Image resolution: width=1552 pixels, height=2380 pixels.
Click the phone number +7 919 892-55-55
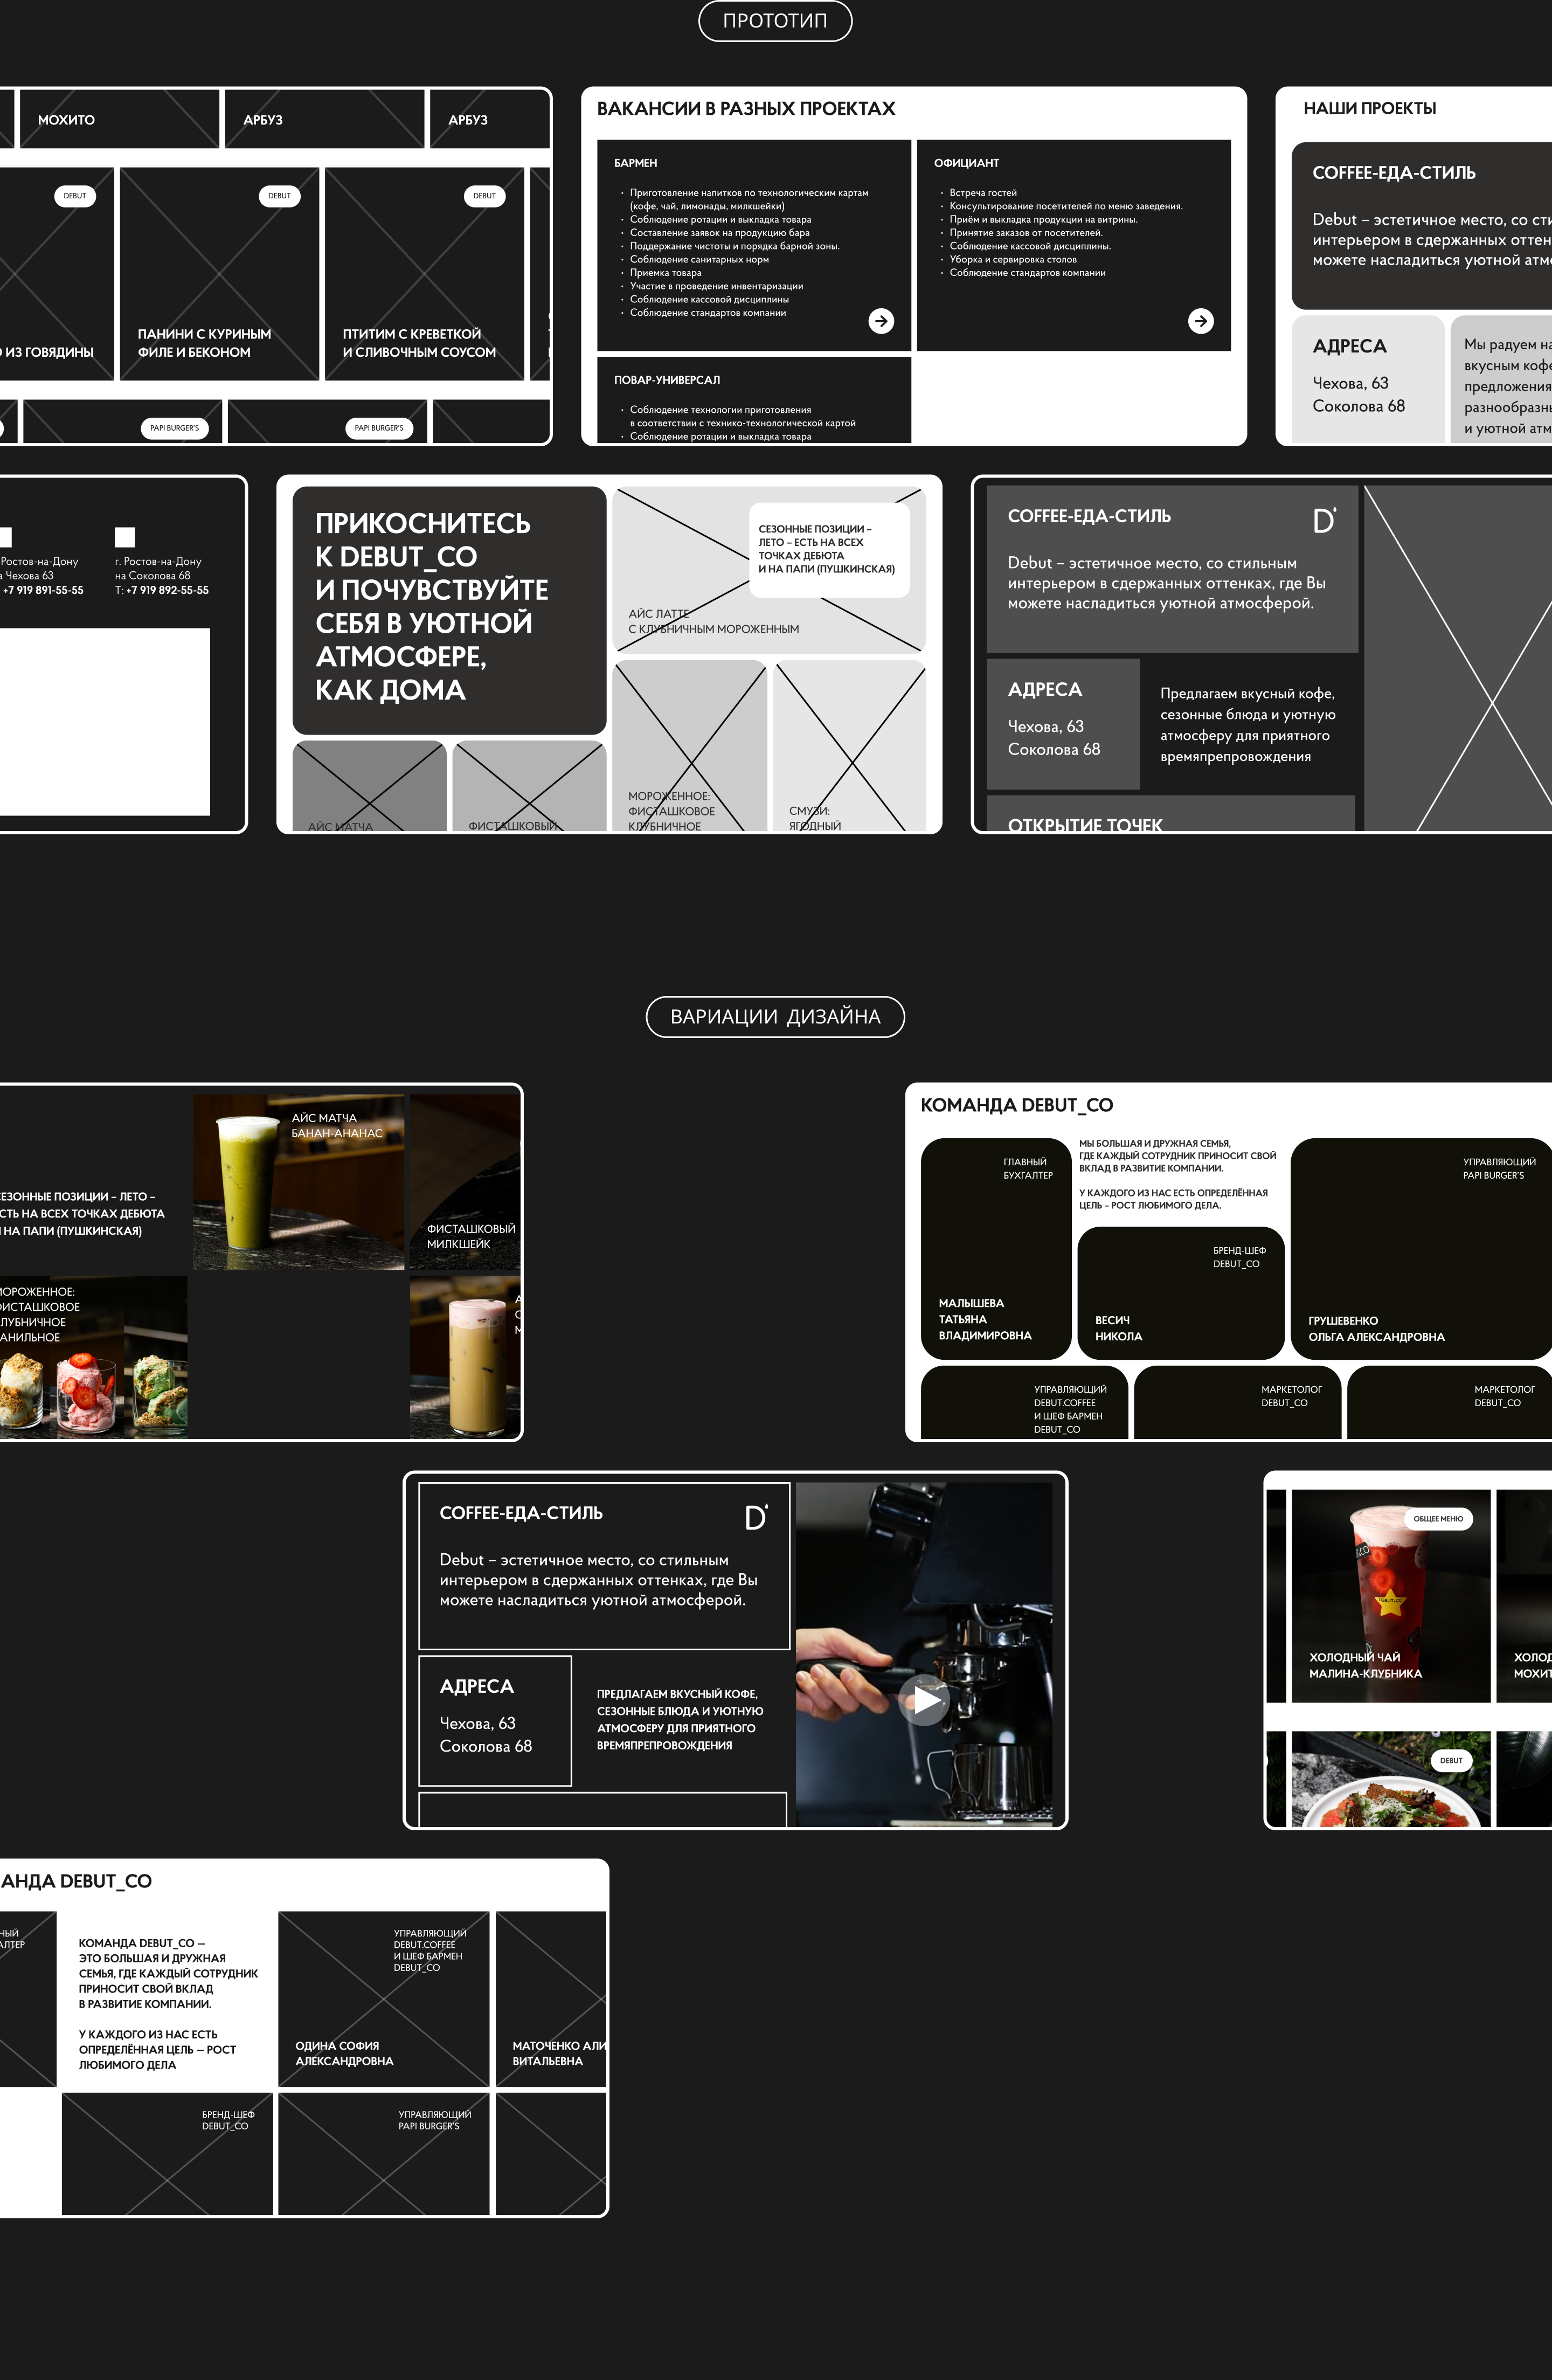click(x=167, y=590)
